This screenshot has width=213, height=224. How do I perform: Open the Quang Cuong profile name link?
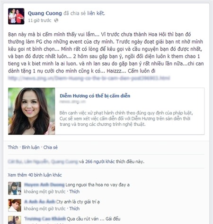pos(45,13)
